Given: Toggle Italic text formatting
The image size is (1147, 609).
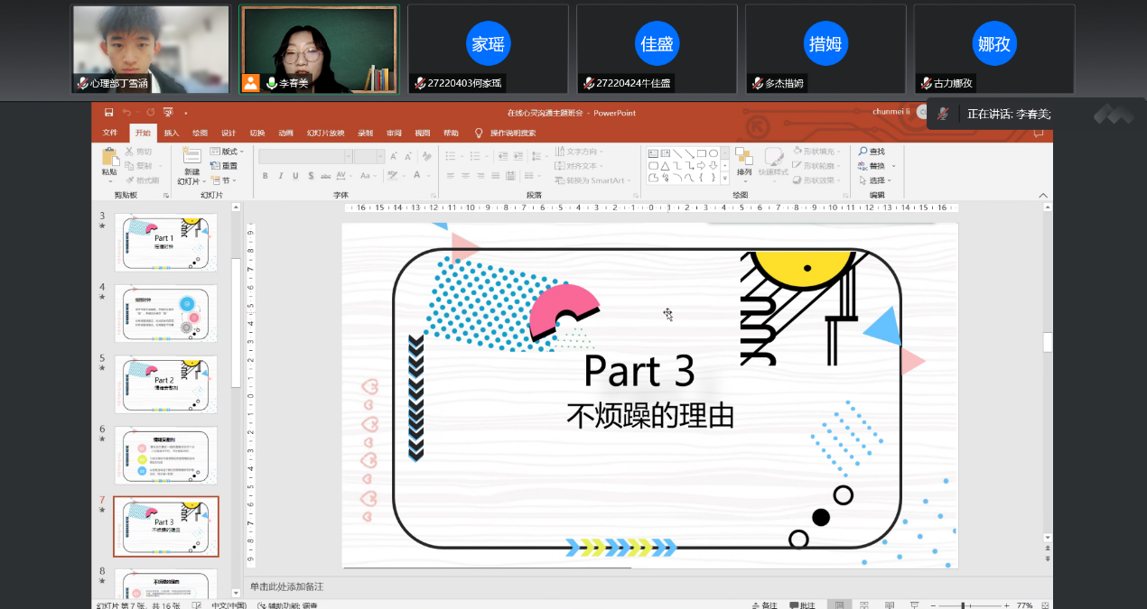Looking at the screenshot, I should click(280, 176).
